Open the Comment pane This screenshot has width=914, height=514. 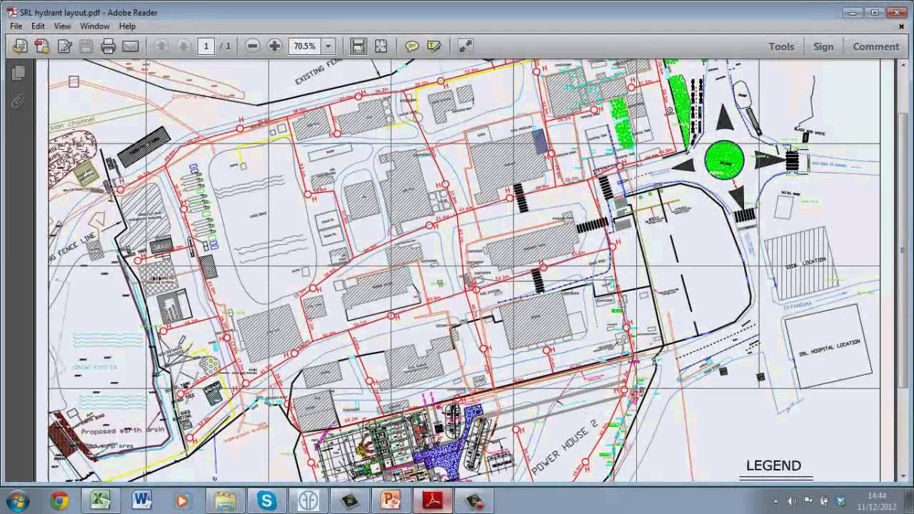tap(875, 46)
